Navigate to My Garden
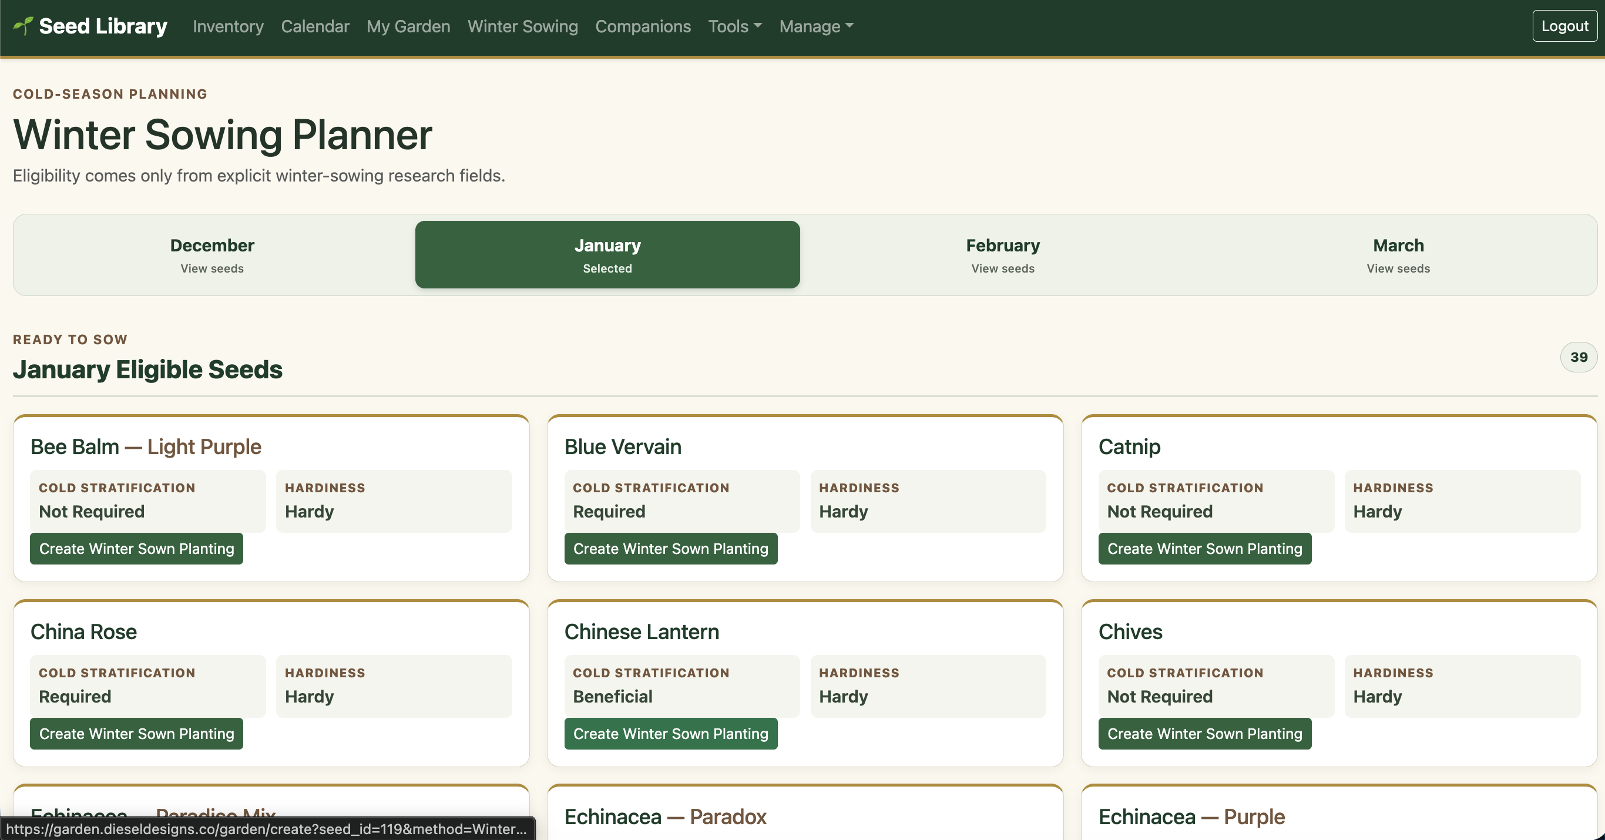 click(408, 26)
